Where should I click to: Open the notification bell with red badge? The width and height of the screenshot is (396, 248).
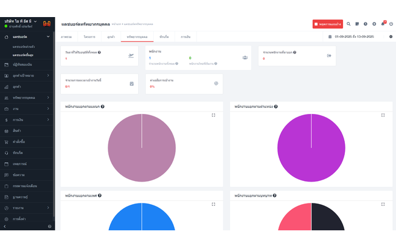pos(383,24)
